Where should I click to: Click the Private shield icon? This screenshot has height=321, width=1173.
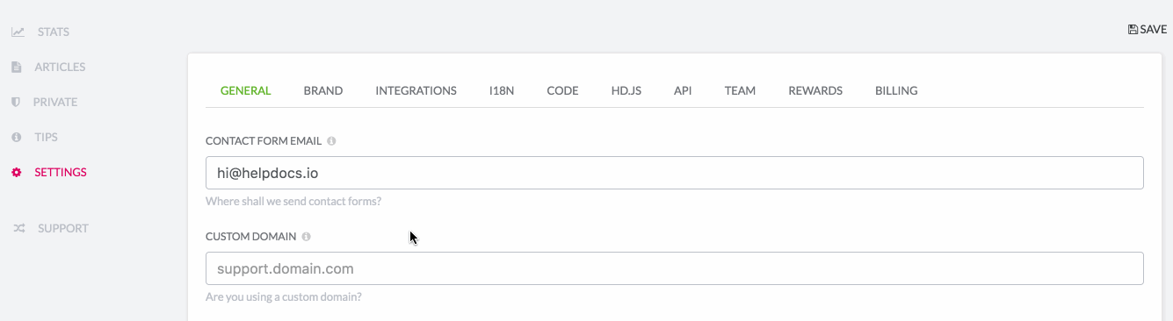click(x=16, y=102)
